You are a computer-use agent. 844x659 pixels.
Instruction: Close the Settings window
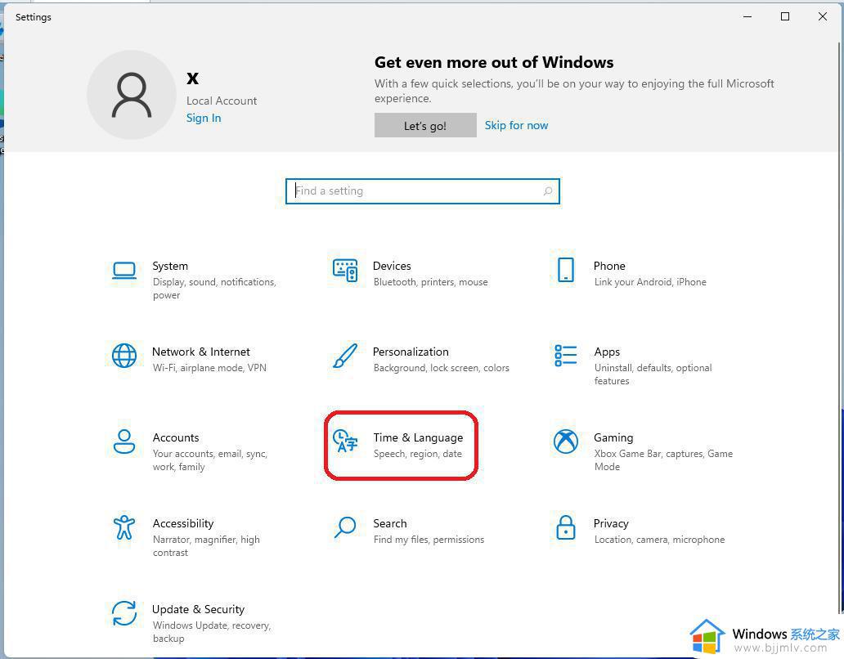coord(823,16)
